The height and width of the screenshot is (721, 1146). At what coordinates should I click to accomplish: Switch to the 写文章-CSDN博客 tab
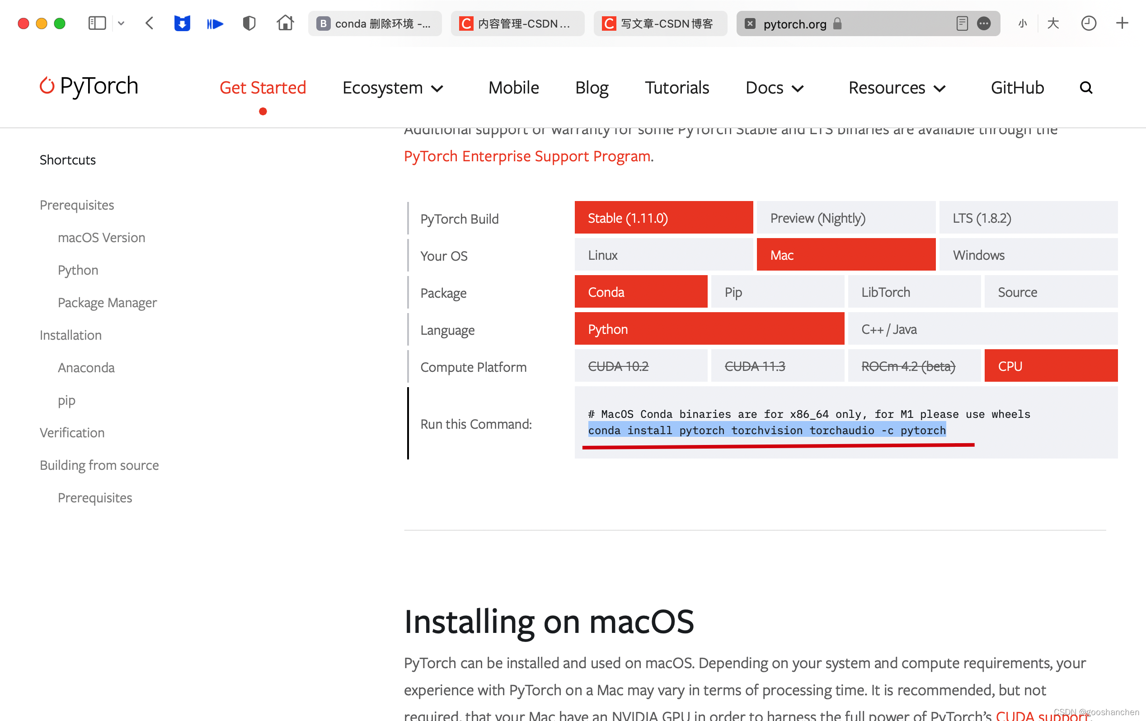click(660, 23)
